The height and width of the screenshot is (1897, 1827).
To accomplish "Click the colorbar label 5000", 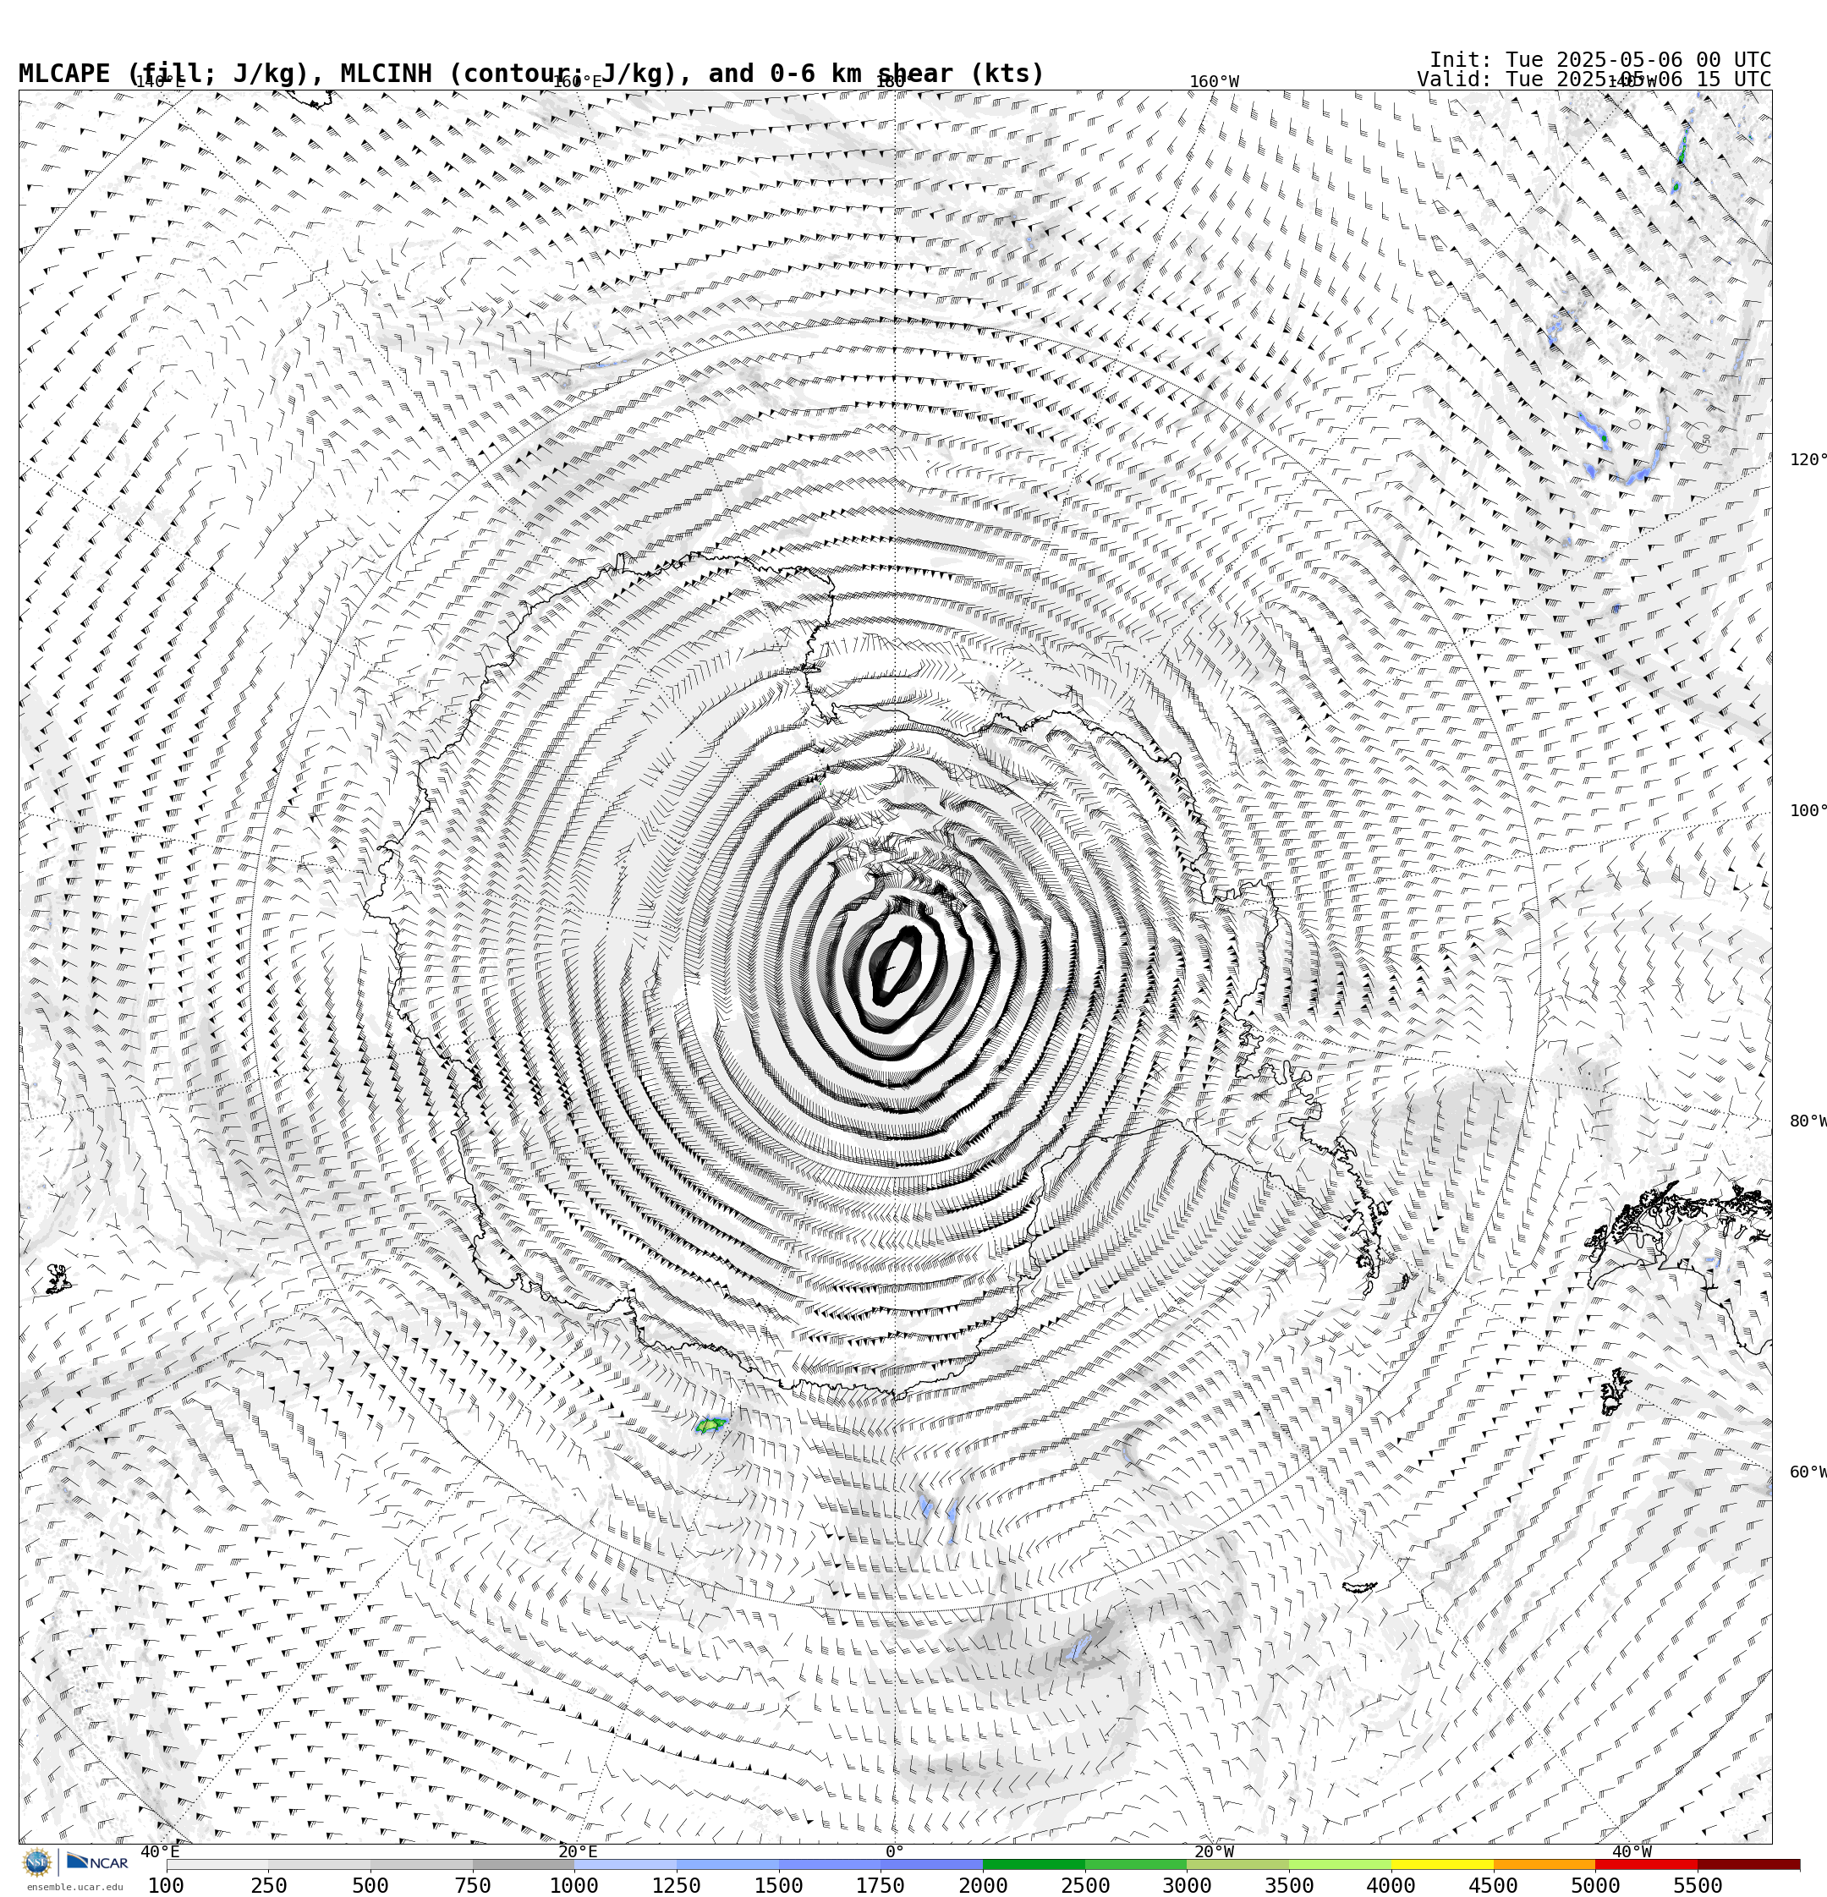I will coord(1595,1885).
